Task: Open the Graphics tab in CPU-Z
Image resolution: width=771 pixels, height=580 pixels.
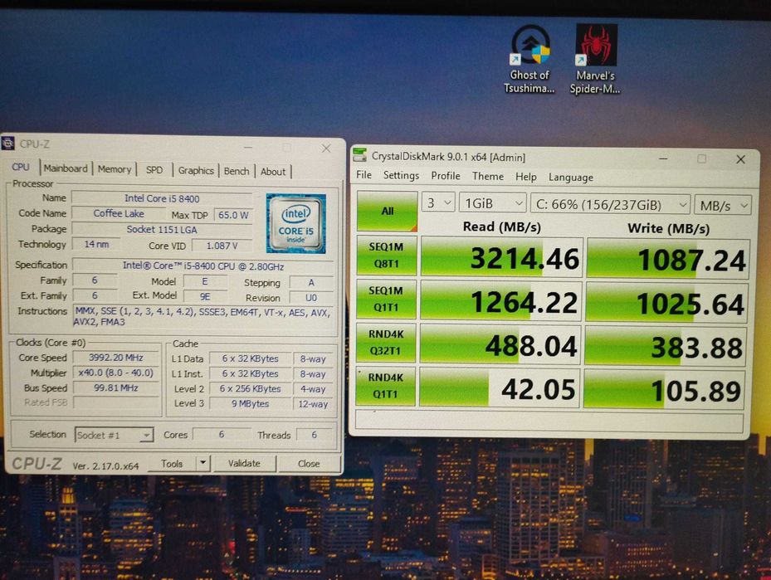Action: point(196,170)
